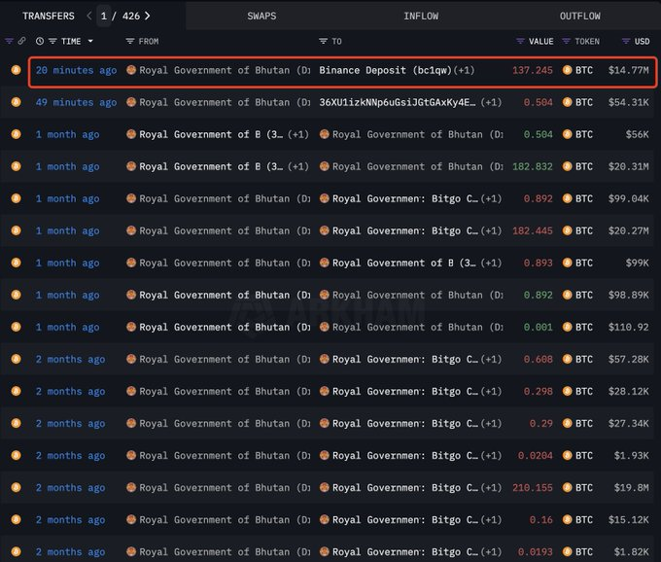Open Binance Deposit (bc1qw) address
This screenshot has height=562, width=661.
(385, 70)
